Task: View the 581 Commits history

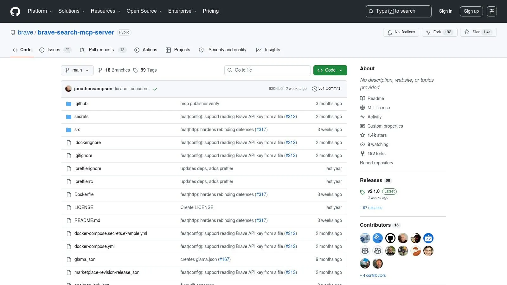Action: 326,89
